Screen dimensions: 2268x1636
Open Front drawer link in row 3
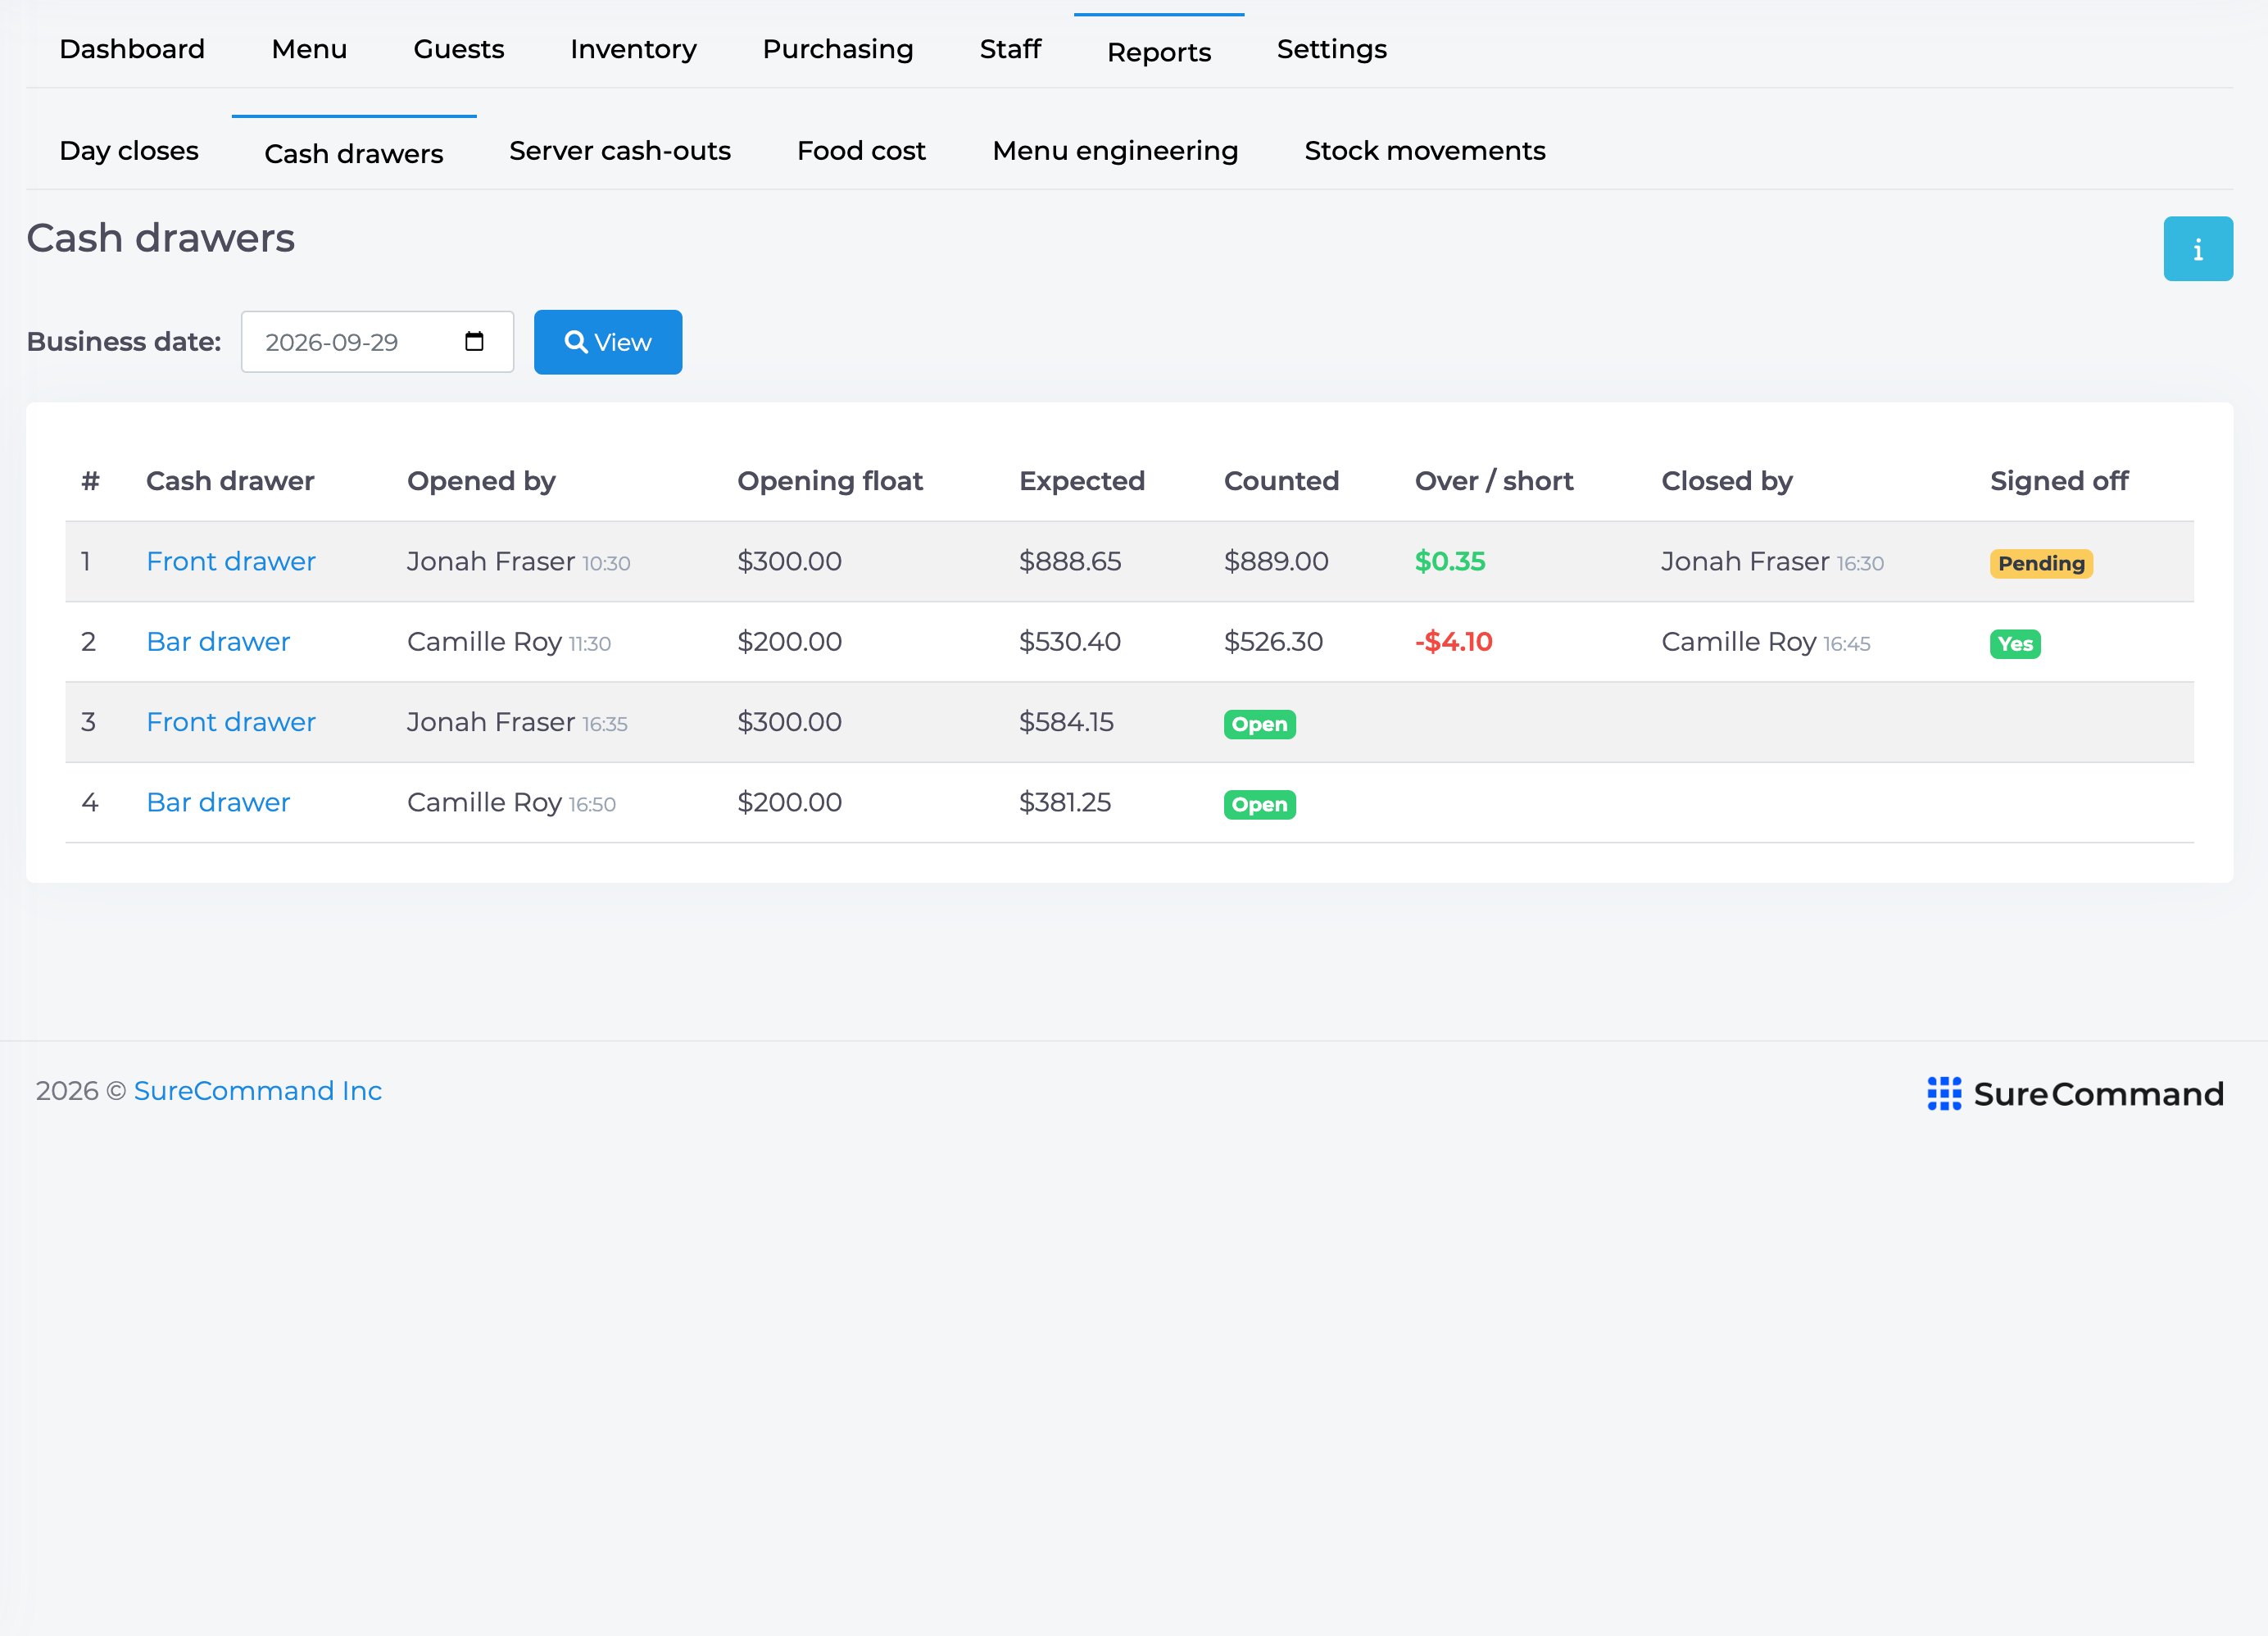point(231,721)
